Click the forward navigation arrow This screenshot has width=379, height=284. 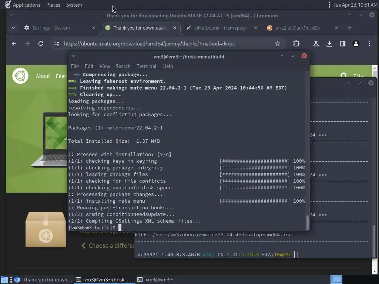tap(27, 44)
